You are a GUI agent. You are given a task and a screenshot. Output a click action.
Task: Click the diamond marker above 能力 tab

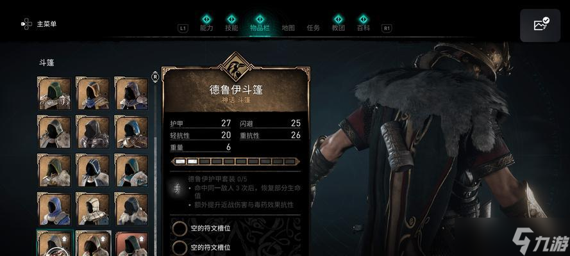pyautogui.click(x=206, y=19)
